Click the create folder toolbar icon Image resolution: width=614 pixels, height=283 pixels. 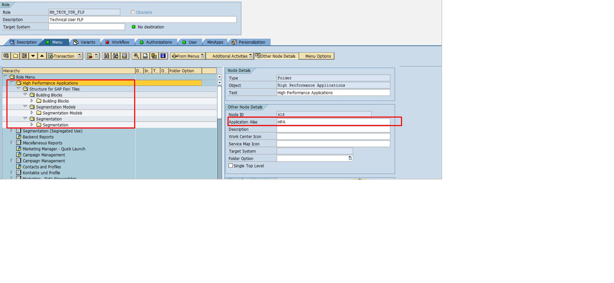click(15, 56)
